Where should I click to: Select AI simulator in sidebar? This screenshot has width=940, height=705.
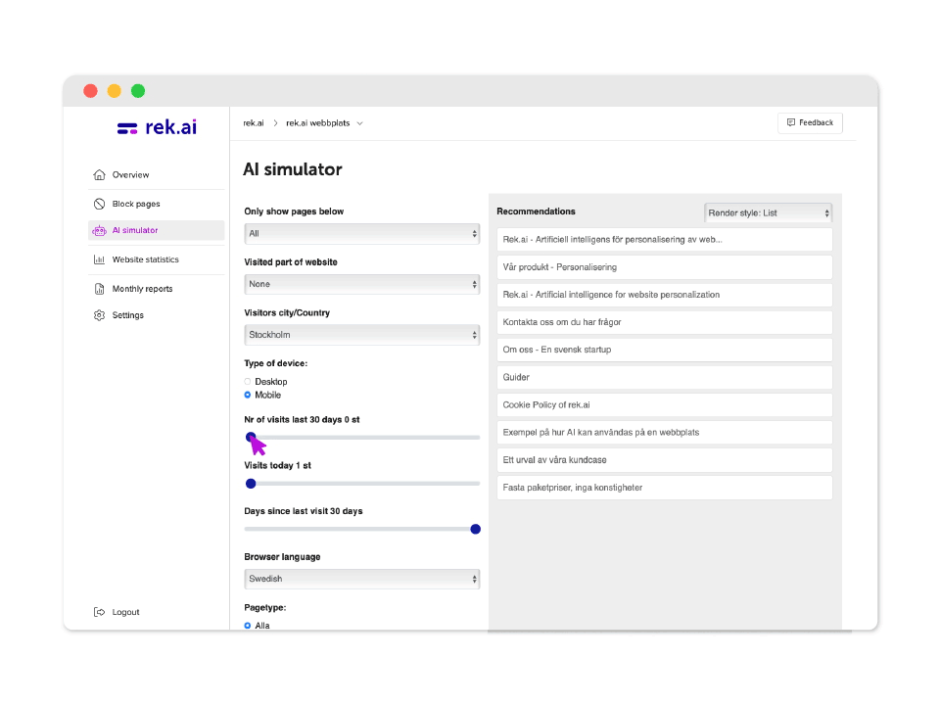tap(157, 230)
